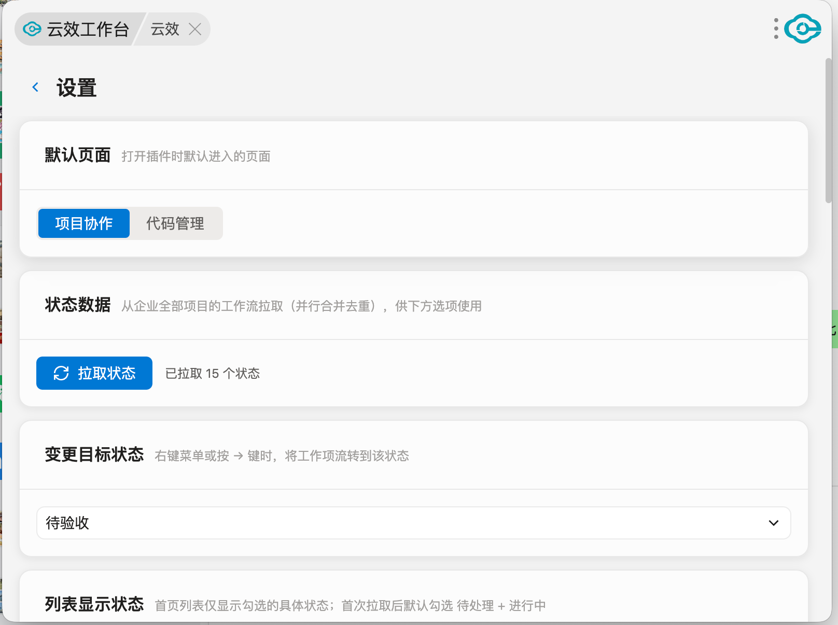Open the three-dot more options menu
The height and width of the screenshot is (625, 838).
coord(776,29)
